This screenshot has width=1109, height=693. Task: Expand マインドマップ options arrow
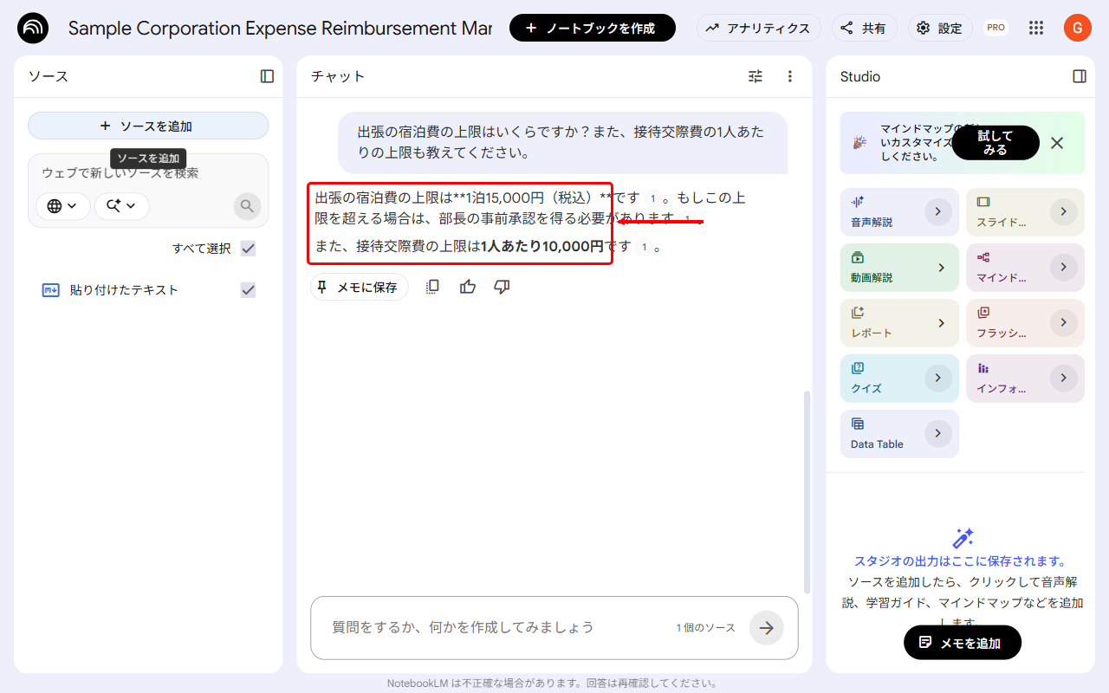(1064, 268)
